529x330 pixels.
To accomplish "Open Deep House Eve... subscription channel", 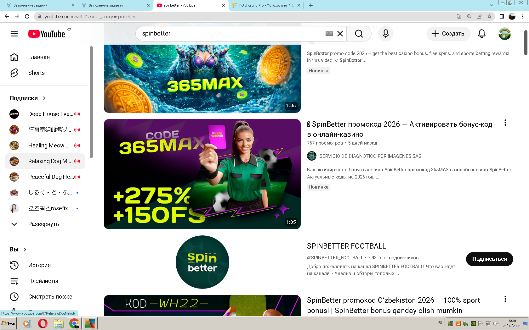I will pos(45,114).
